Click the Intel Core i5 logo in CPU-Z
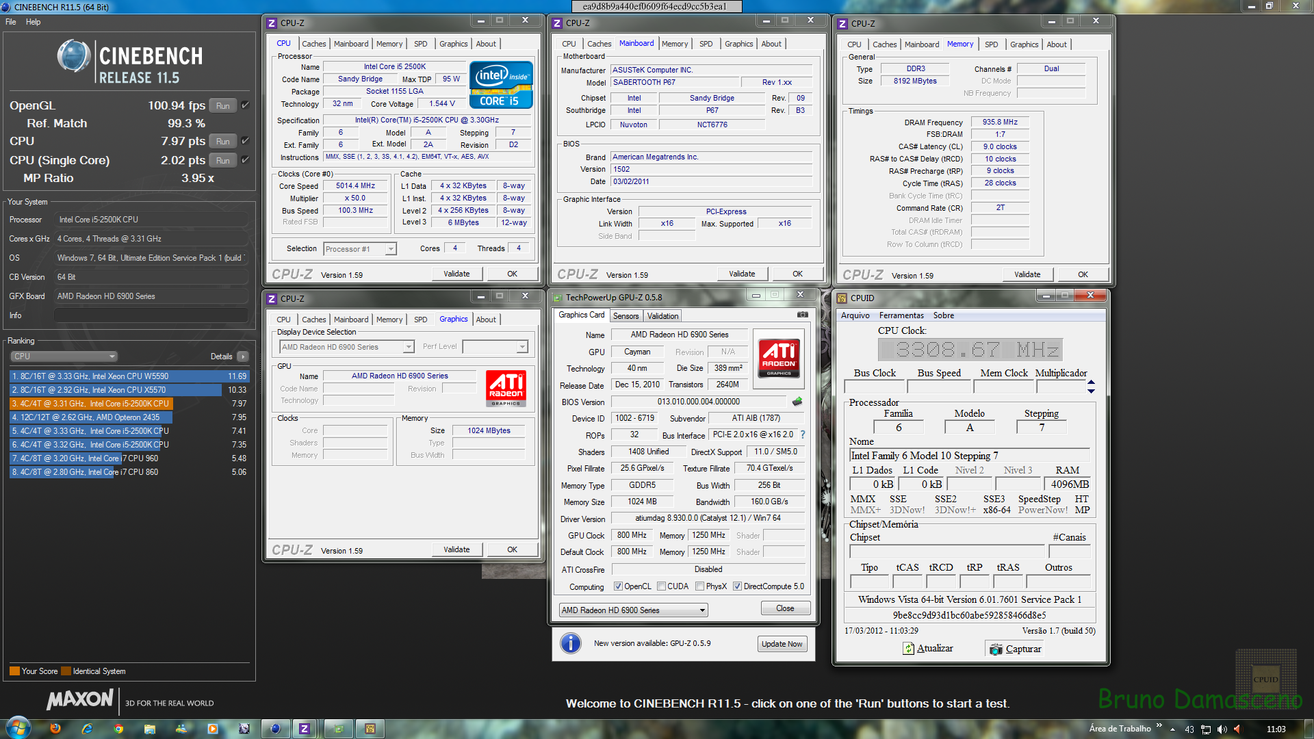1314x739 pixels. [x=501, y=85]
